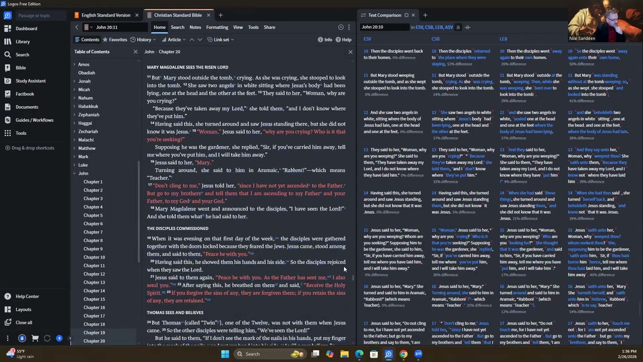Click the Text Comparison John 20:10 reference field
Viewport: 643px width, 362px height.
coord(384,27)
